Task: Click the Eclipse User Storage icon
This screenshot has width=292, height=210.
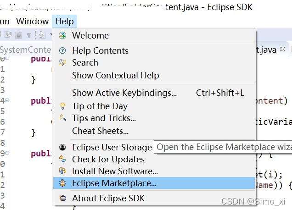Action: [62, 147]
